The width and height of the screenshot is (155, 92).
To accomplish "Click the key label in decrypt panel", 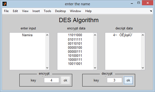I will click(96, 80).
